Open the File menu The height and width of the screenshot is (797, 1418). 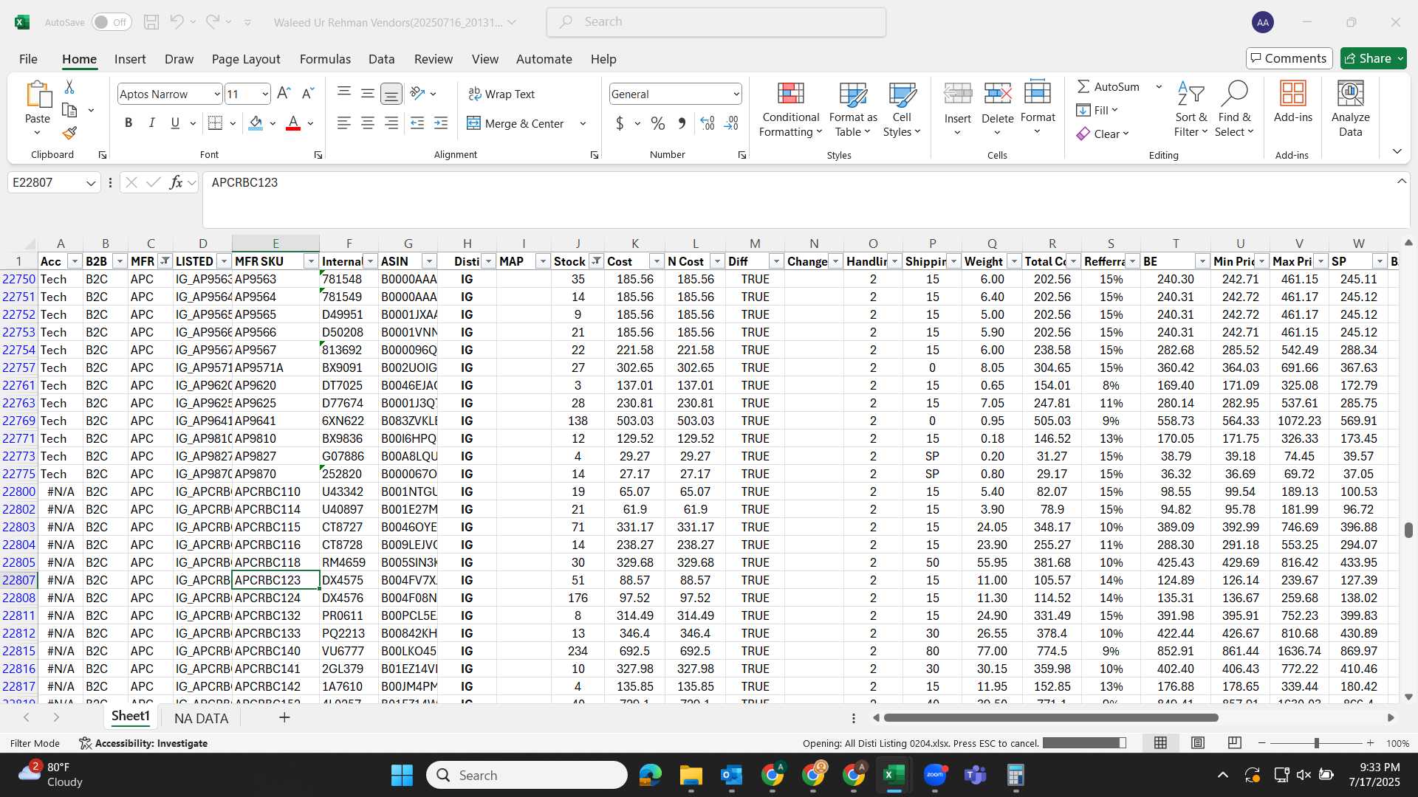click(x=28, y=59)
